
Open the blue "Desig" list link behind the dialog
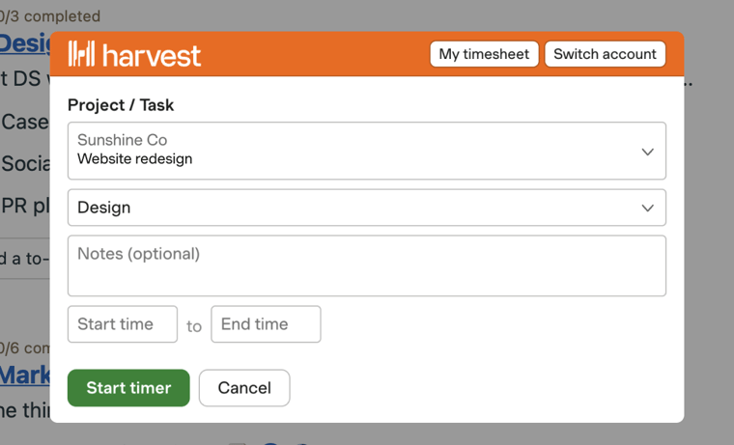(24, 42)
